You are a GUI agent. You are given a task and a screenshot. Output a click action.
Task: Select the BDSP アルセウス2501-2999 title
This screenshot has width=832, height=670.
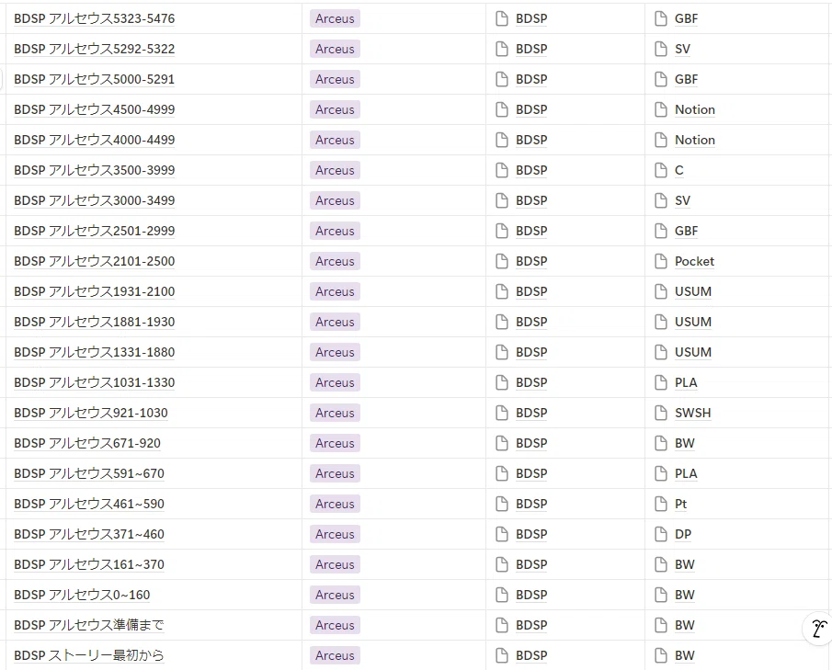(x=94, y=231)
